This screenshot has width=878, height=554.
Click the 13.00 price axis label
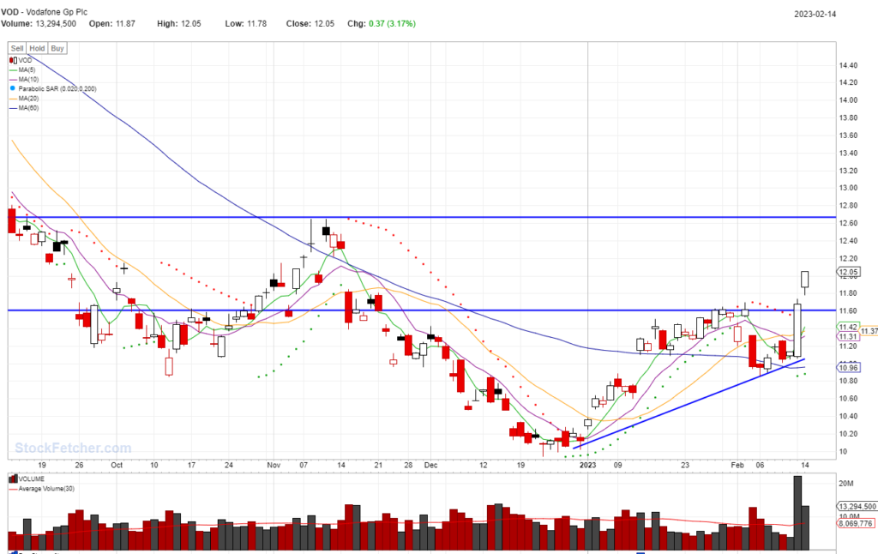pyautogui.click(x=848, y=188)
